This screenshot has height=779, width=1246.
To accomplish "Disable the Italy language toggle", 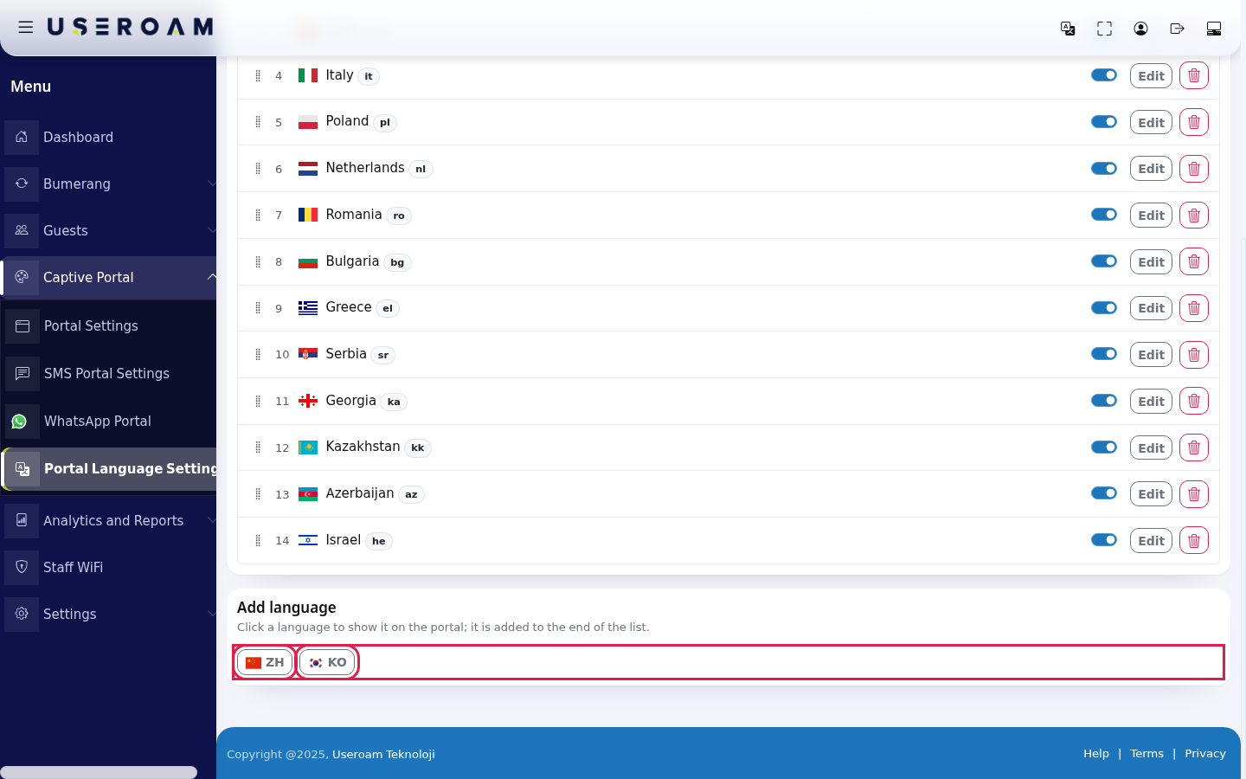I will pos(1104,75).
